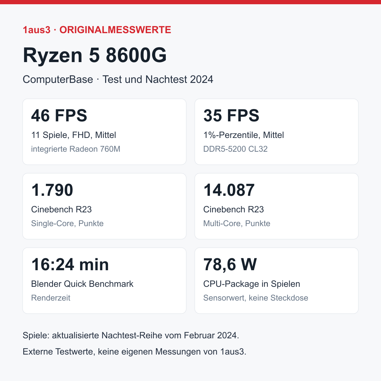This screenshot has width=381, height=381.
Task: Click the '1%-Perzentile, Mittel' label
Action: pos(243,135)
